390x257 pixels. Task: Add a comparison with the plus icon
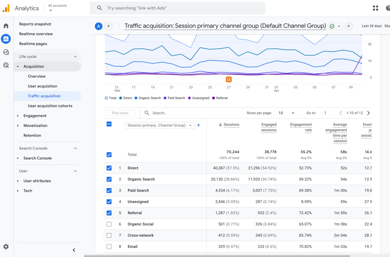point(109,26)
